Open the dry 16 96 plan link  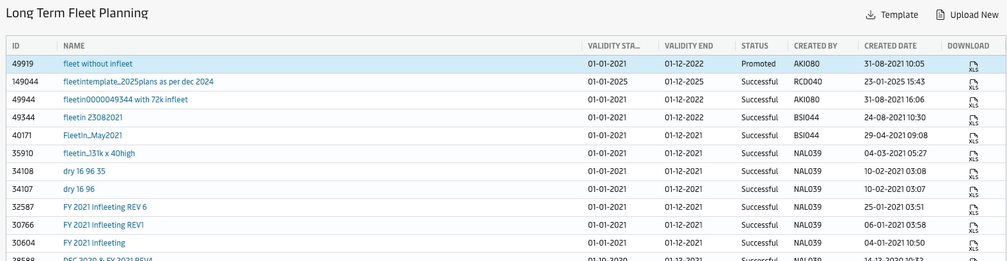click(79, 189)
